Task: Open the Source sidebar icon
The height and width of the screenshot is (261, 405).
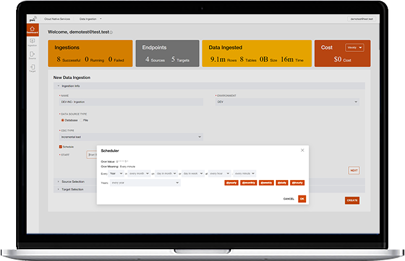Action: (x=32, y=54)
